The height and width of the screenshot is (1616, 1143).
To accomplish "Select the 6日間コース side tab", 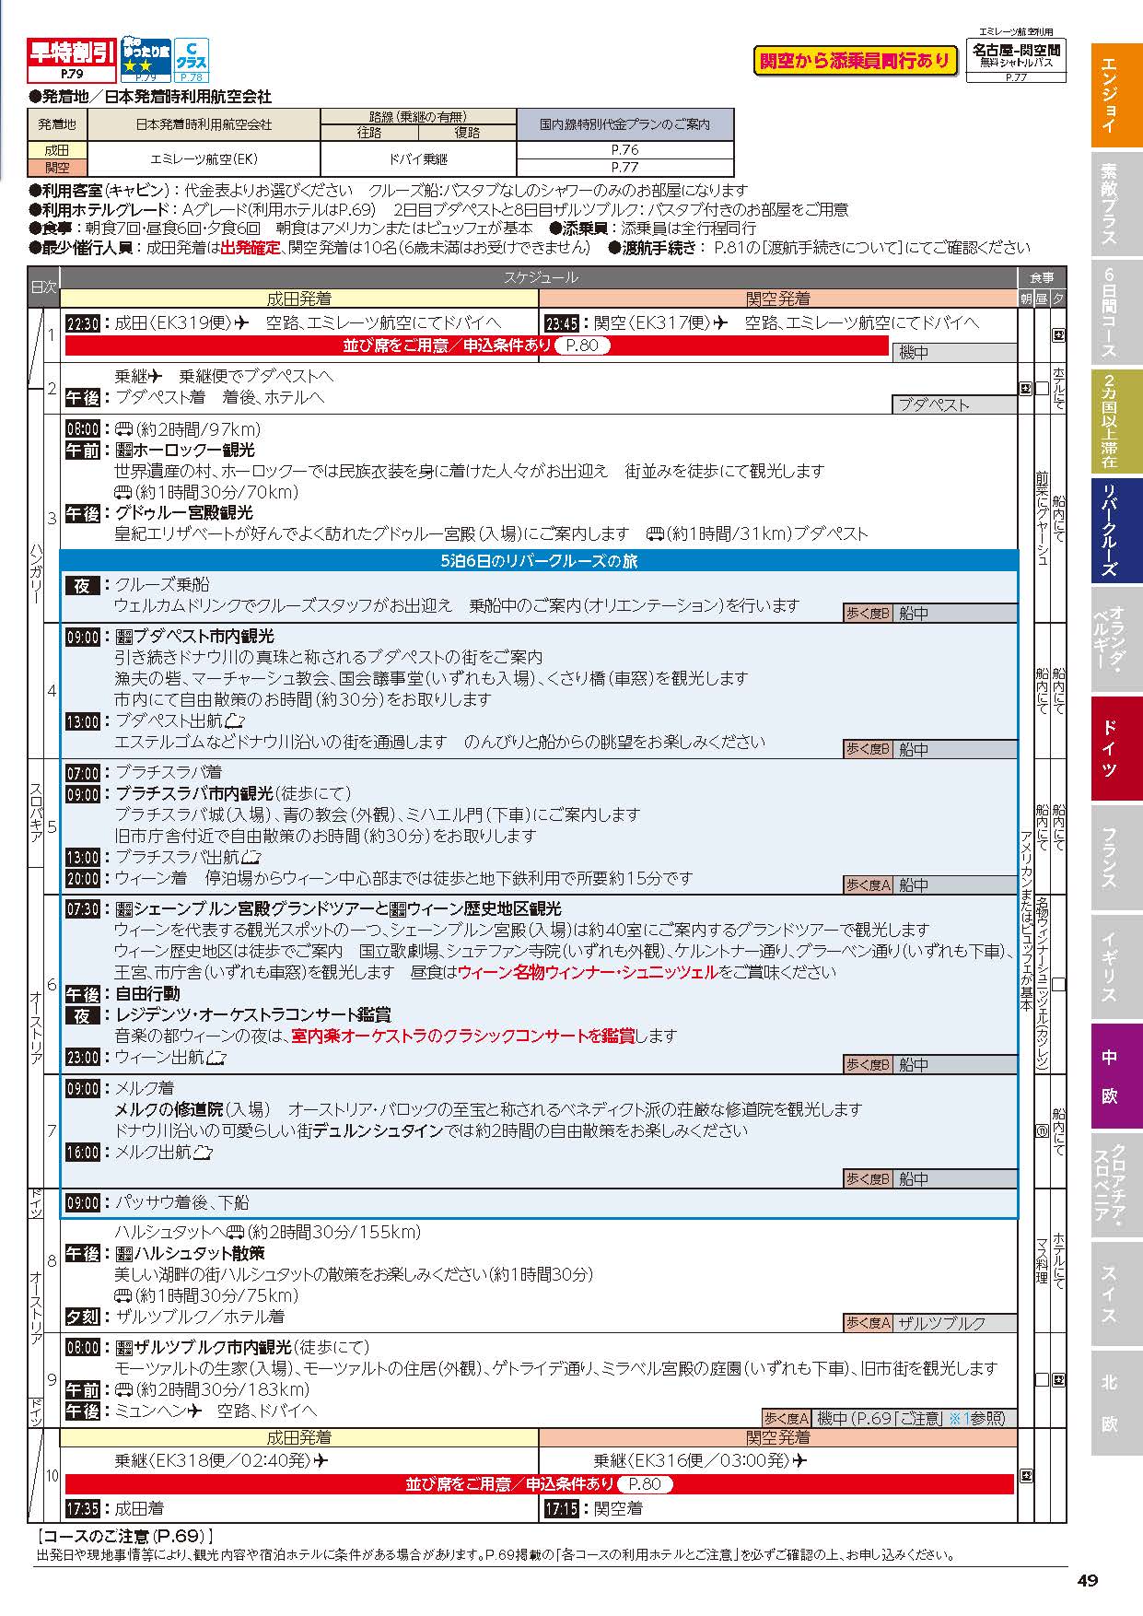I will point(1116,312).
